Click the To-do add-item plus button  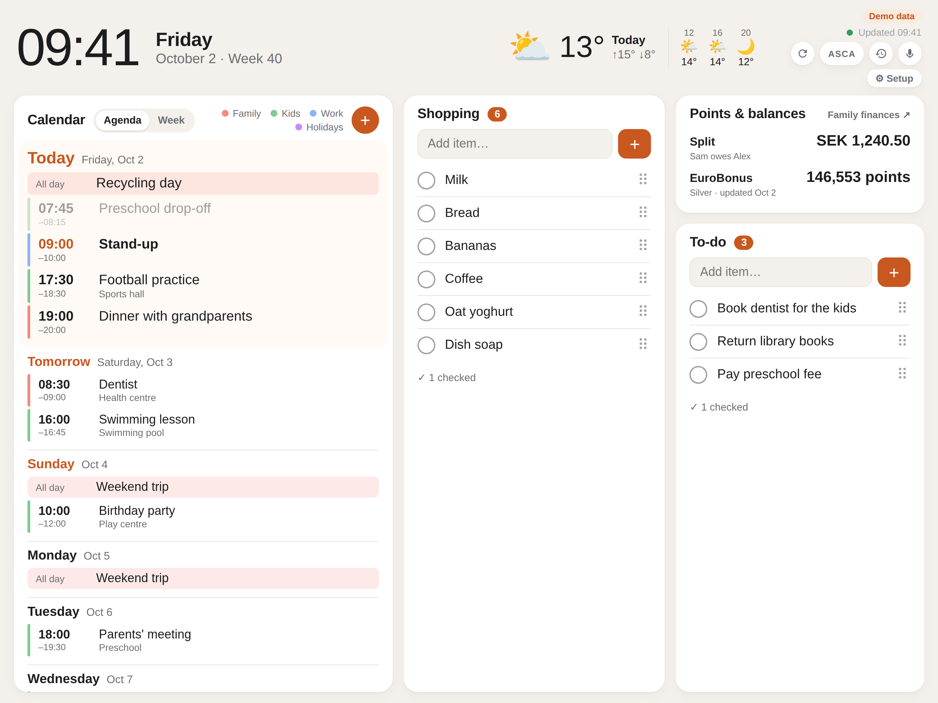click(x=893, y=272)
